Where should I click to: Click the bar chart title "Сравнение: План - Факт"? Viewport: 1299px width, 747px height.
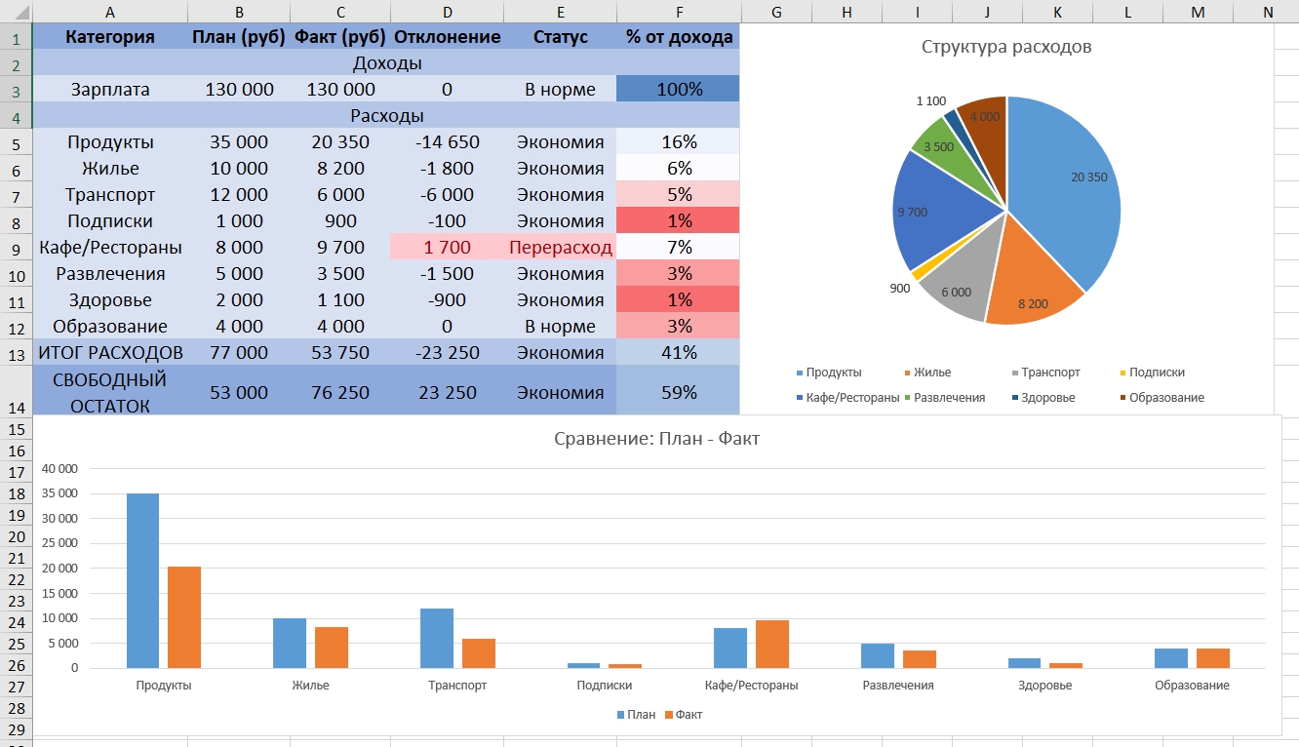click(656, 439)
